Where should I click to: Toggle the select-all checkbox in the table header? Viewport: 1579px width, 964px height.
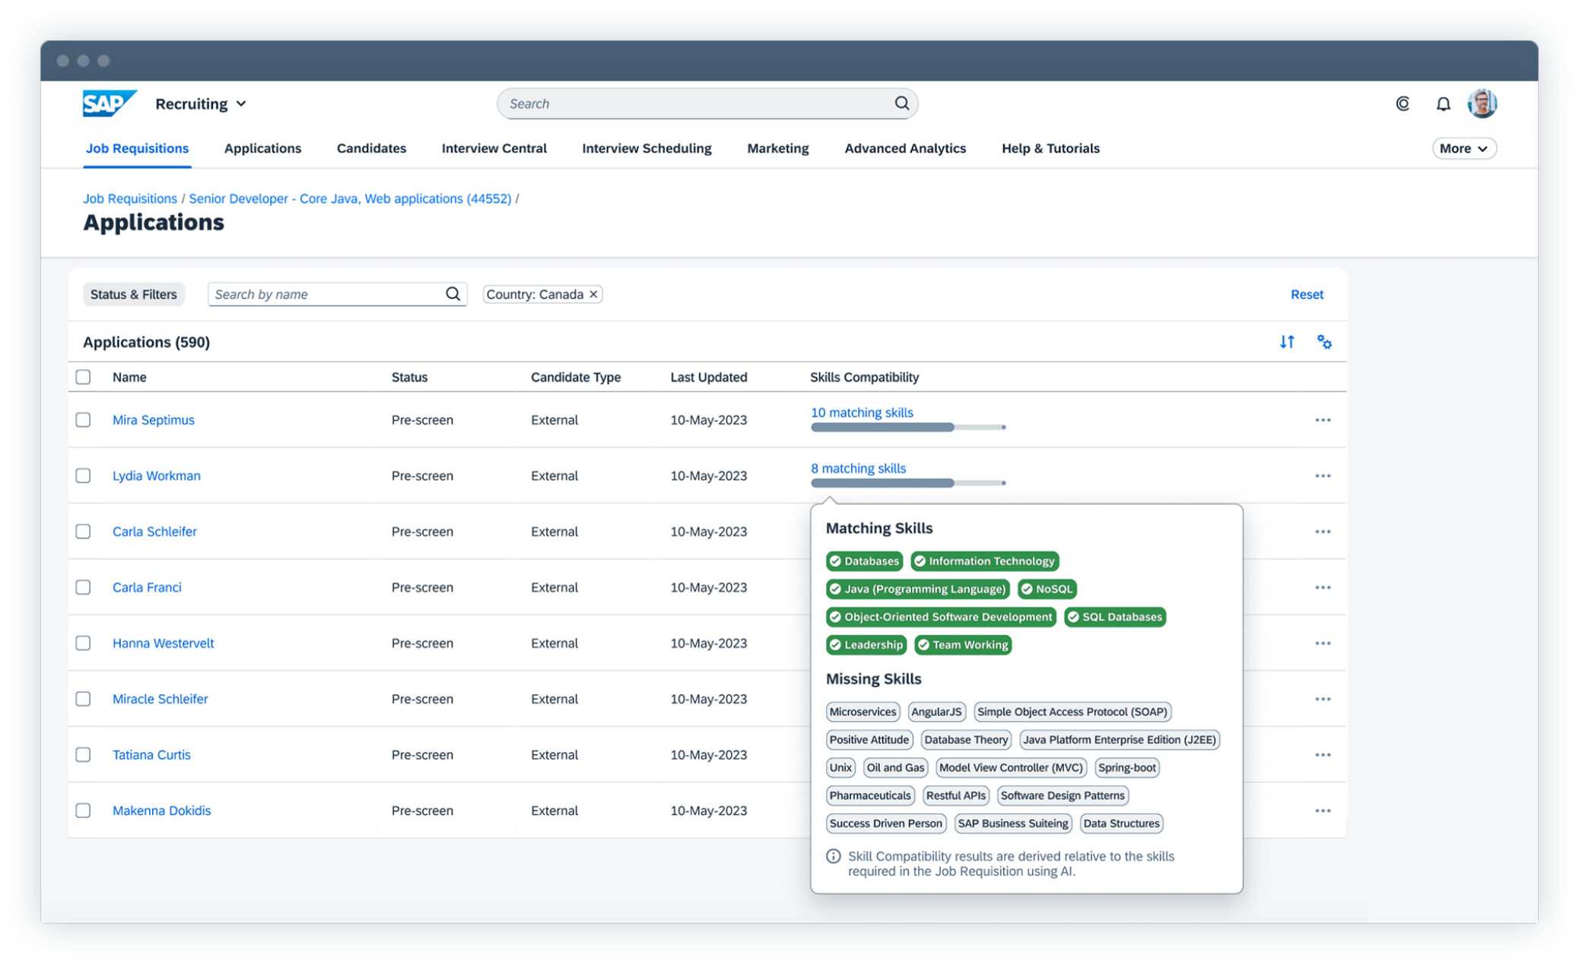[x=83, y=377]
